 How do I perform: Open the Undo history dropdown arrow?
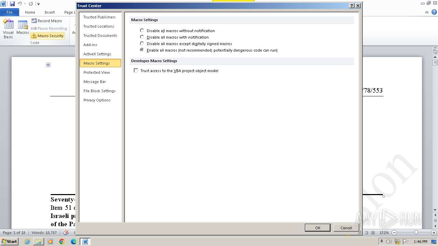pos(25,4)
